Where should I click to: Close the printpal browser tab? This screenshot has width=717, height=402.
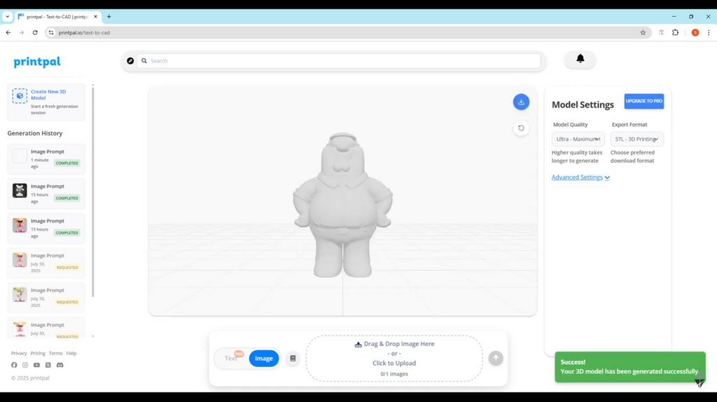point(95,17)
